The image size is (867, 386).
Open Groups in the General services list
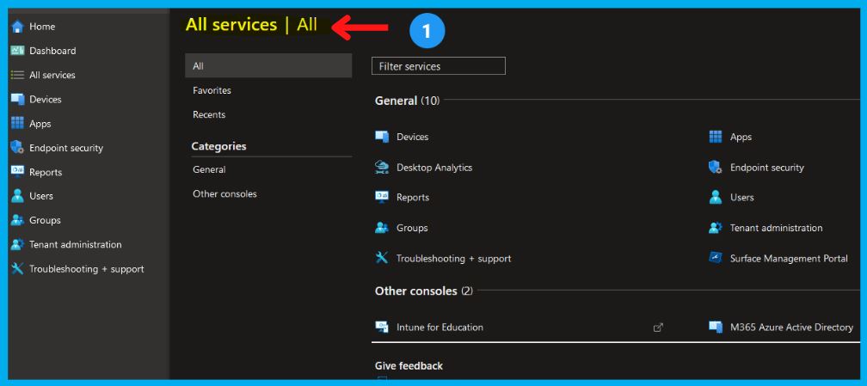click(412, 228)
